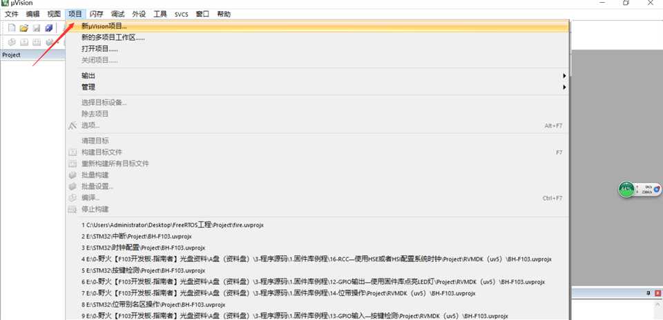663x320 pixels.
Task: Open recent project 5 E:\STM32\按键检测
Action: (x=317, y=270)
